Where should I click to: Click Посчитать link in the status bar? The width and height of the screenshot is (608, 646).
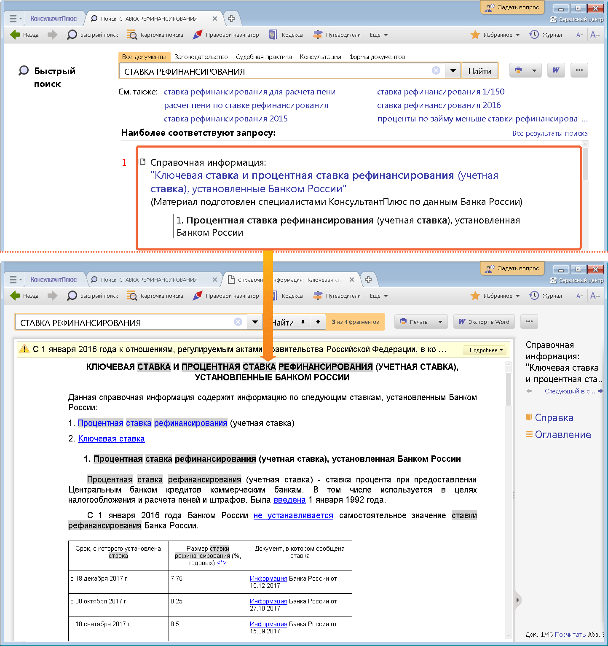pyautogui.click(x=570, y=634)
